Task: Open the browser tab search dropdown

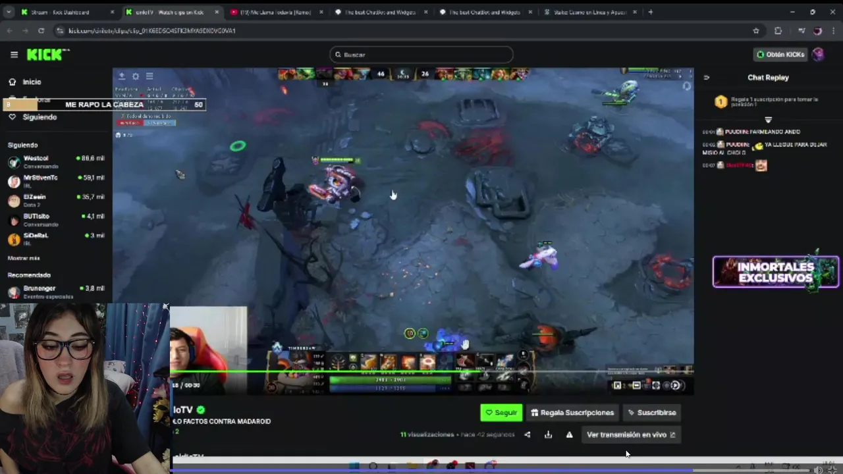Action: [10, 12]
